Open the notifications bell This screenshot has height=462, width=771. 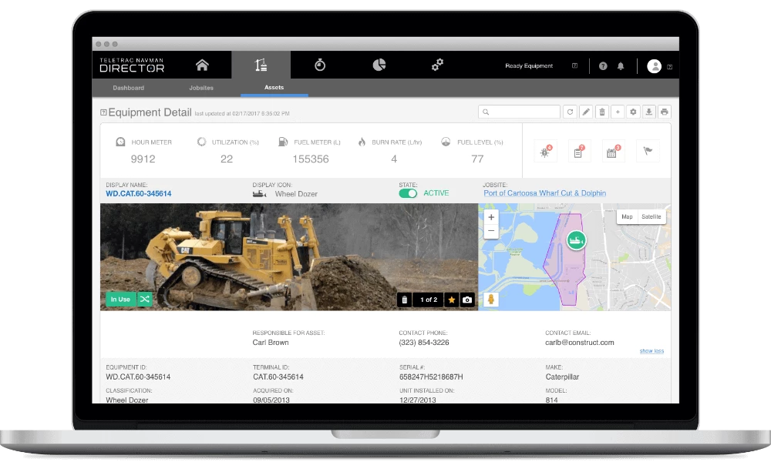tap(621, 65)
